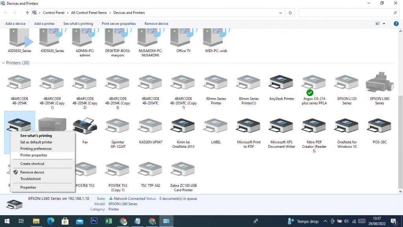Open Photoshop from the taskbar
403x227 pixels.
(94, 221)
